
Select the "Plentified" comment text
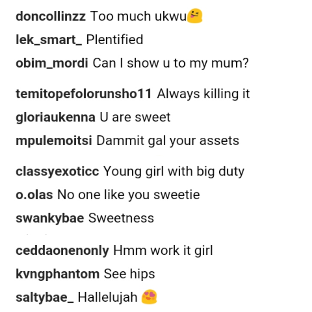click(x=114, y=40)
